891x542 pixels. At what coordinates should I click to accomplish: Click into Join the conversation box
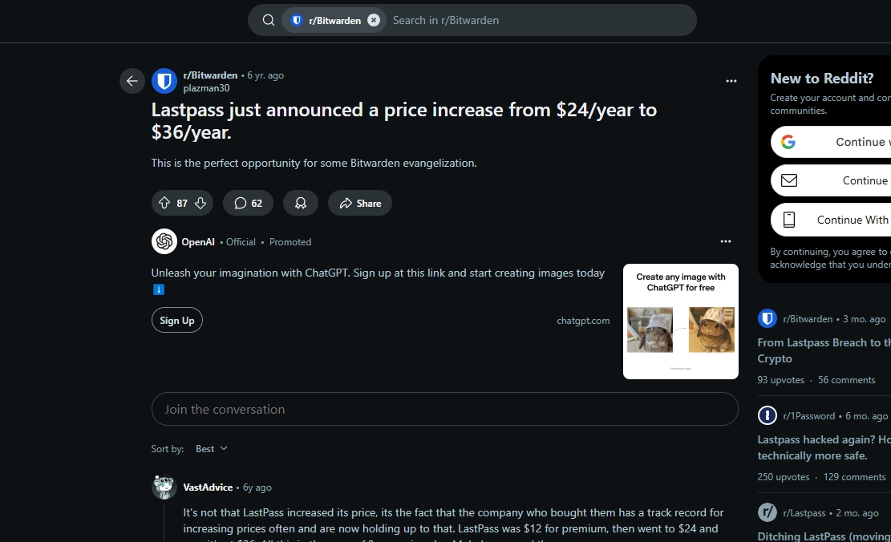click(445, 409)
